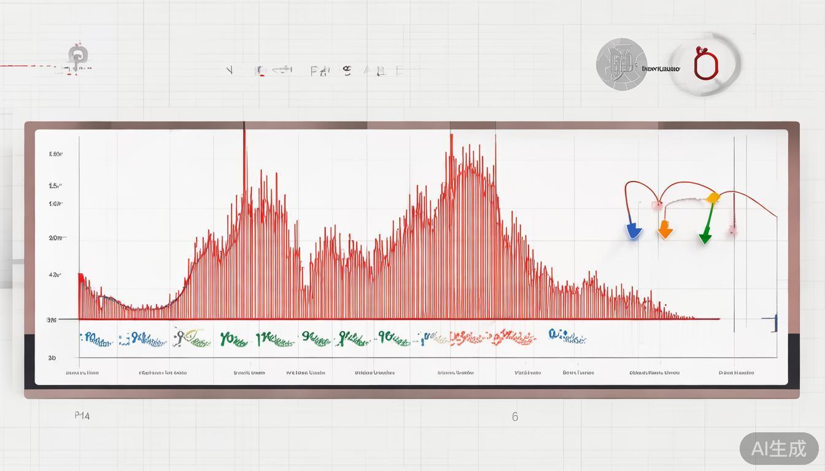Image resolution: width=825 pixels, height=471 pixels.
Task: Click the "P14" label below the chart
Action: pyautogui.click(x=82, y=416)
